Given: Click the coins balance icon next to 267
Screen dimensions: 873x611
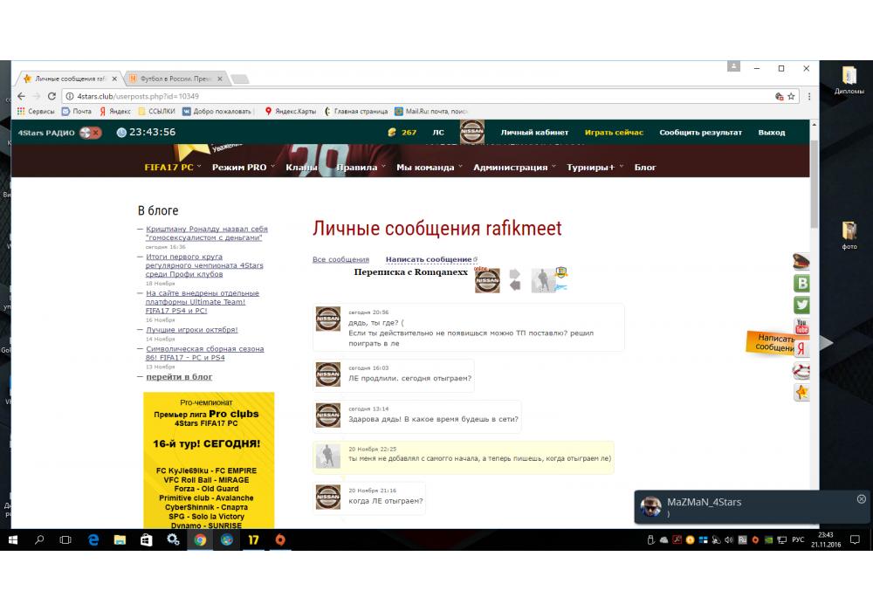Looking at the screenshot, I should click(392, 133).
